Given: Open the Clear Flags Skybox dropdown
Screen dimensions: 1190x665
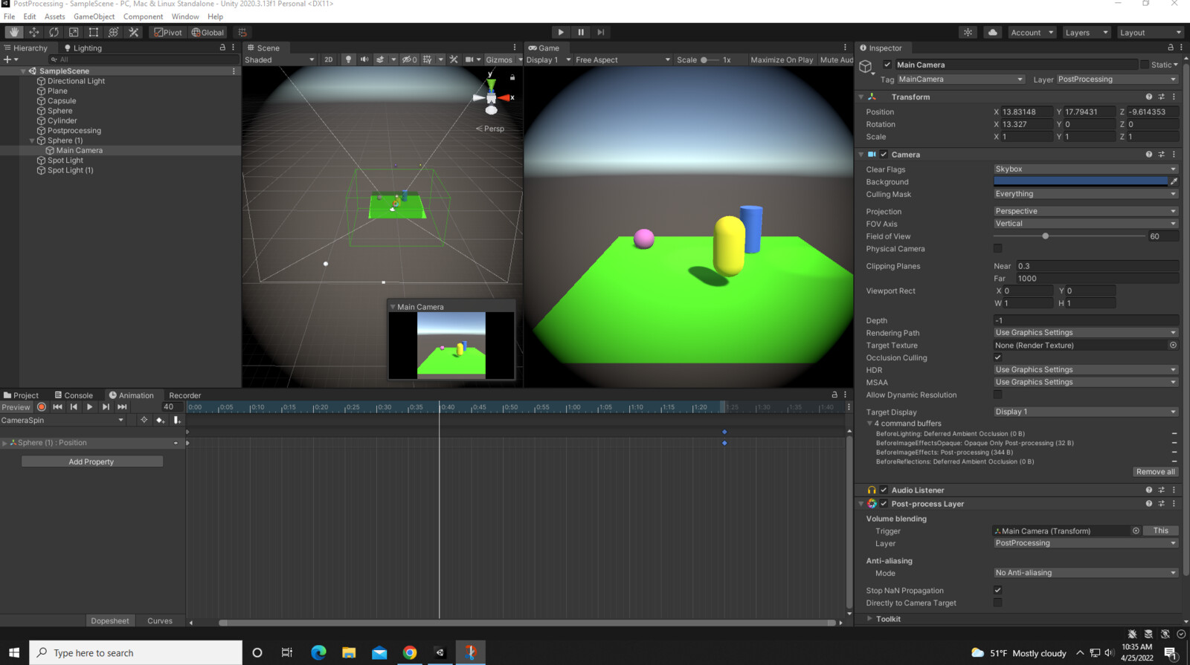Looking at the screenshot, I should (x=1085, y=169).
